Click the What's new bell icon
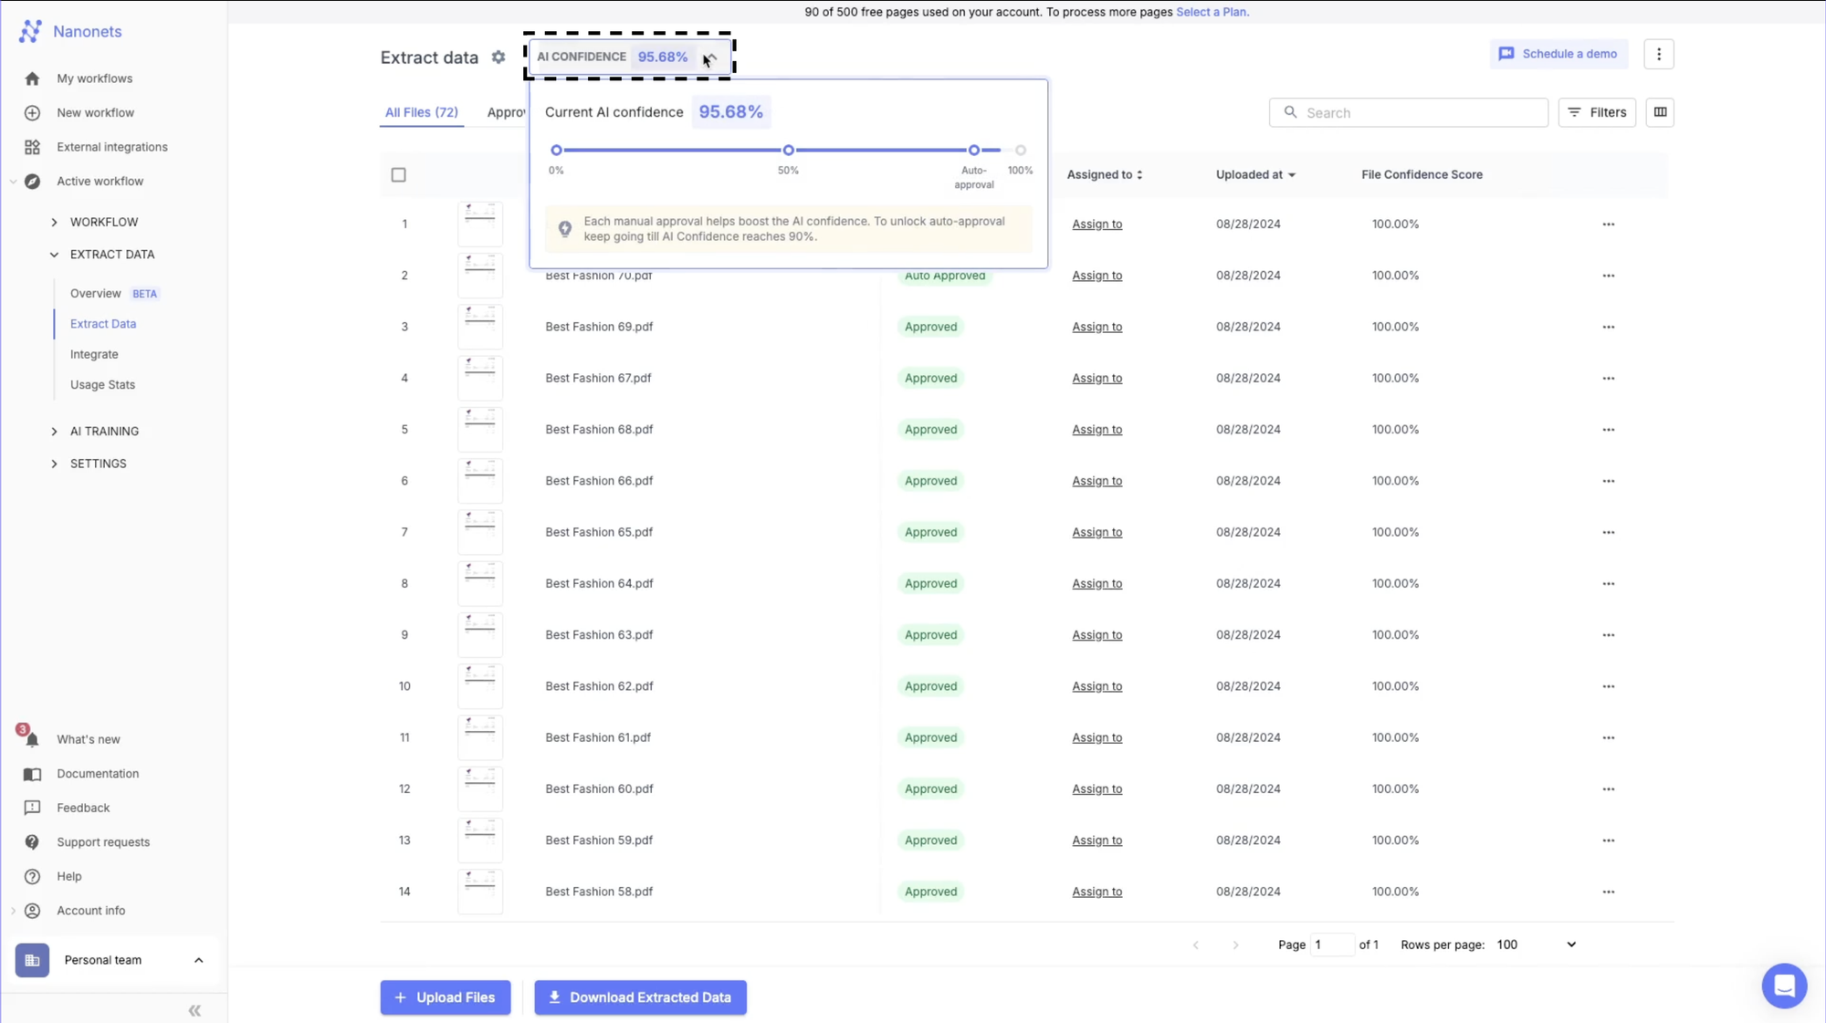This screenshot has width=1826, height=1023. click(31, 739)
